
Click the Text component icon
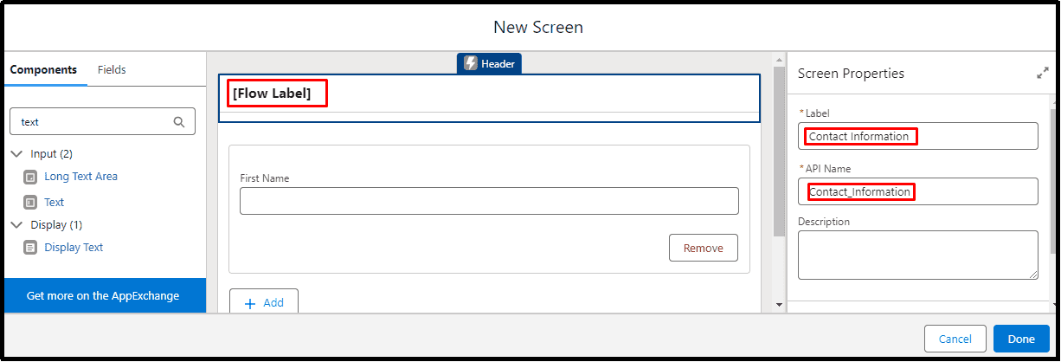30,203
